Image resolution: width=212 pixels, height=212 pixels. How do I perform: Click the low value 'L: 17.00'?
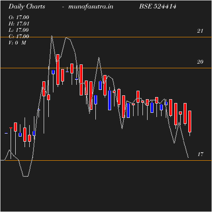pos(19,30)
